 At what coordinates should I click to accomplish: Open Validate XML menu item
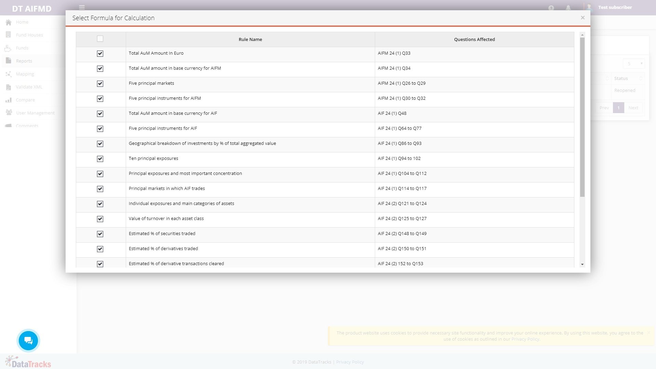click(29, 87)
